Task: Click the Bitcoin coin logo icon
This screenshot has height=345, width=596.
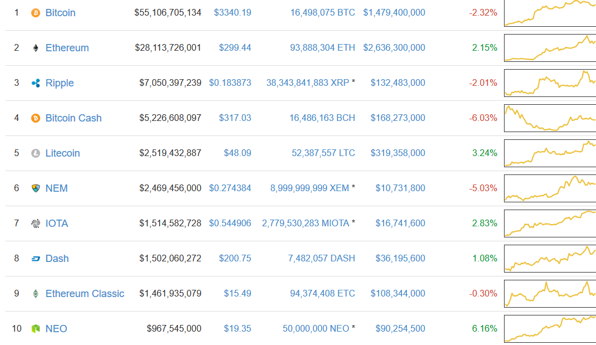Action: (36, 13)
